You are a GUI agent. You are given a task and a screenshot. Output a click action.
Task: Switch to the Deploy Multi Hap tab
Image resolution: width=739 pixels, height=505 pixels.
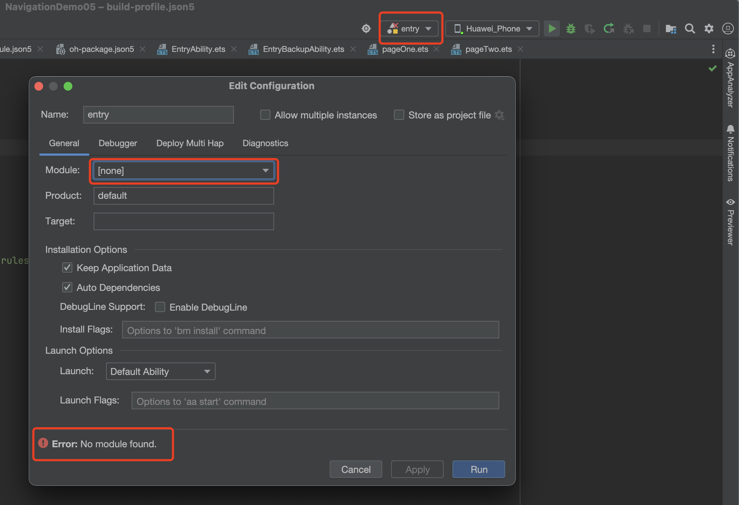pyautogui.click(x=190, y=143)
